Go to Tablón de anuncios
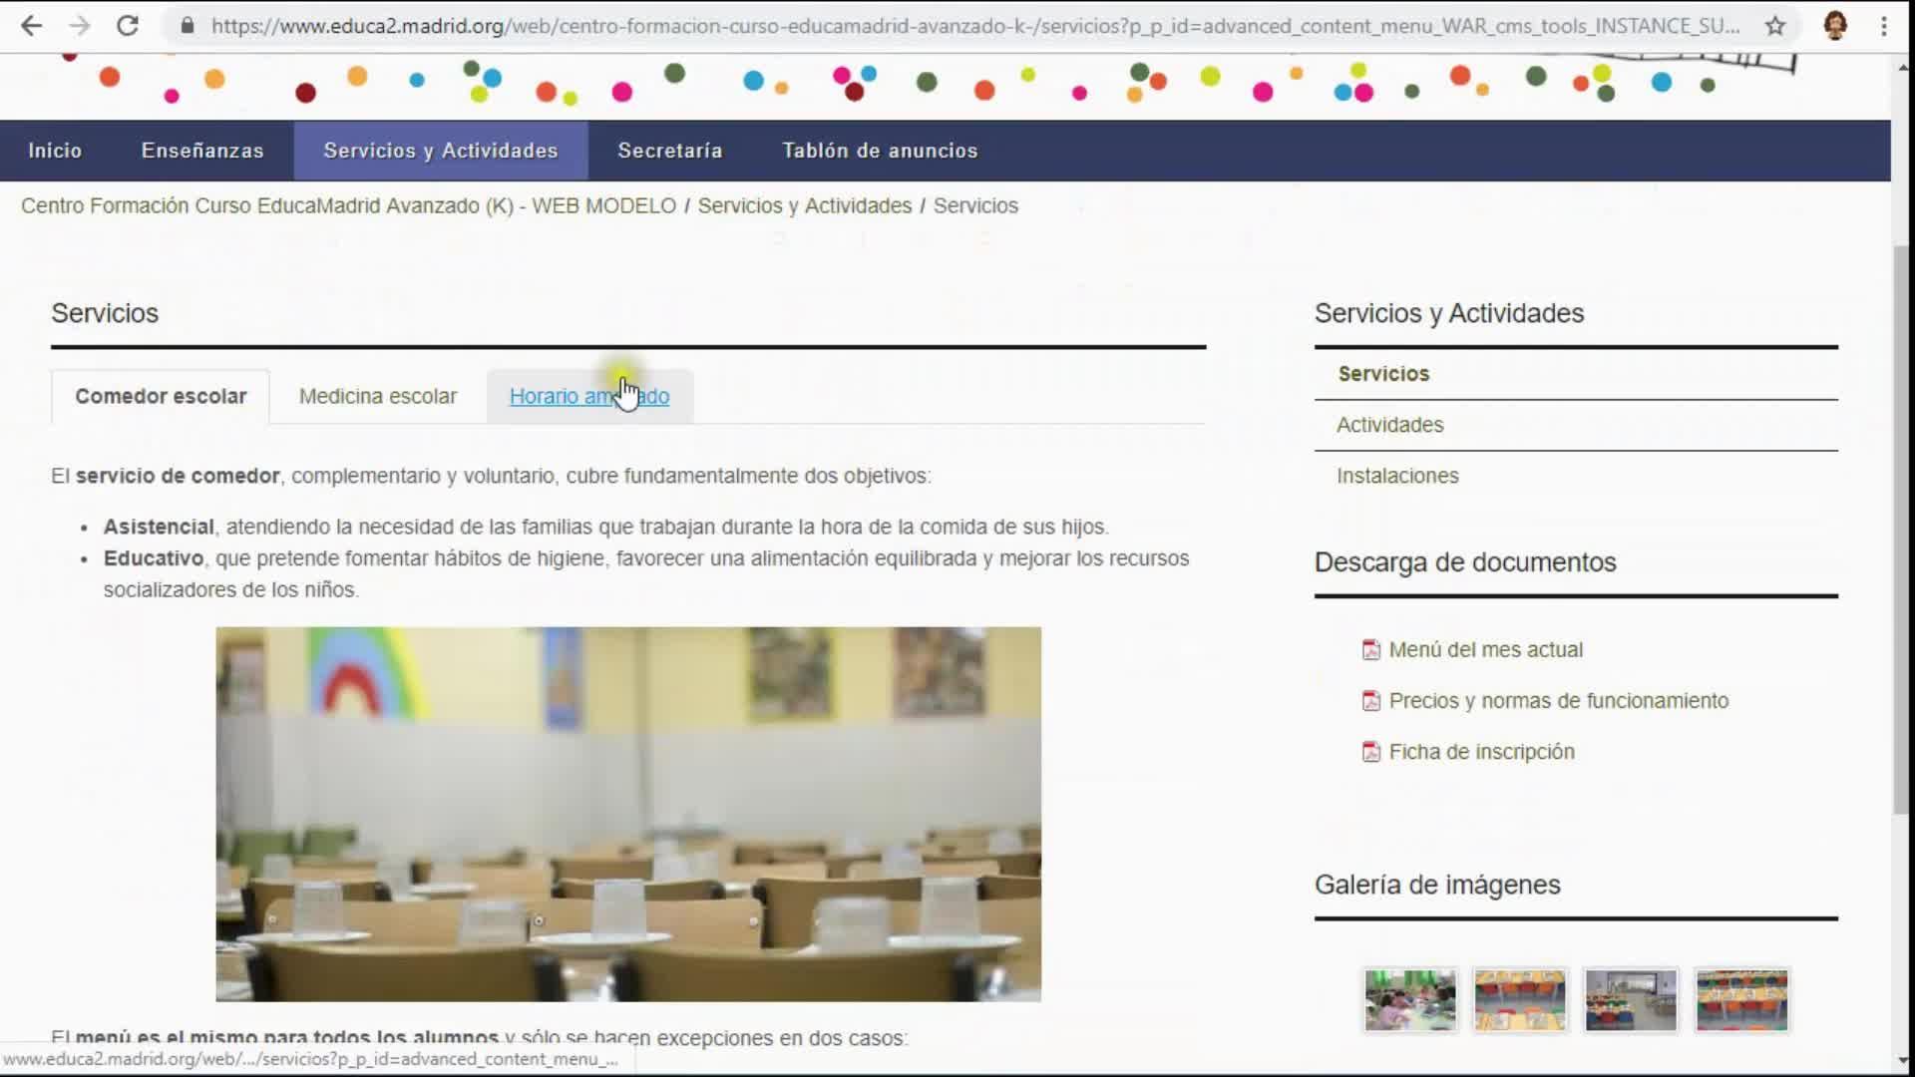Screen dimensions: 1915x1077 (x=880, y=151)
